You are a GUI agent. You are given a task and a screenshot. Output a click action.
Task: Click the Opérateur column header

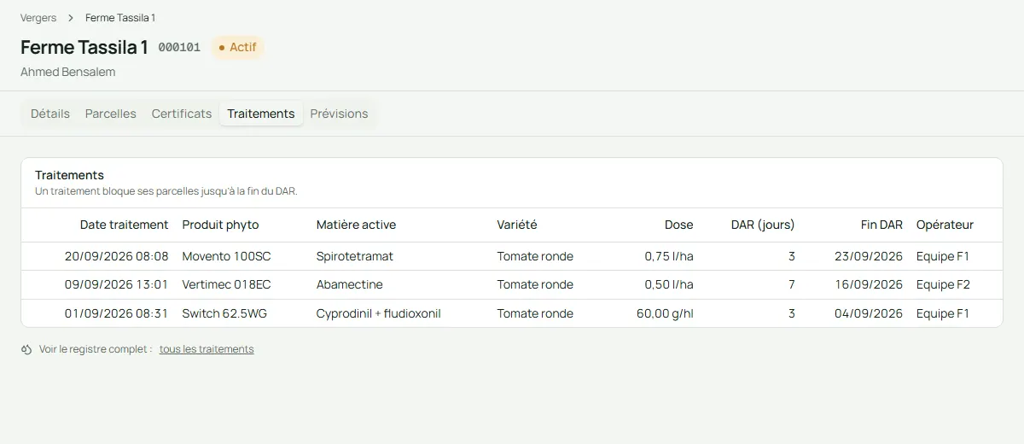point(945,225)
